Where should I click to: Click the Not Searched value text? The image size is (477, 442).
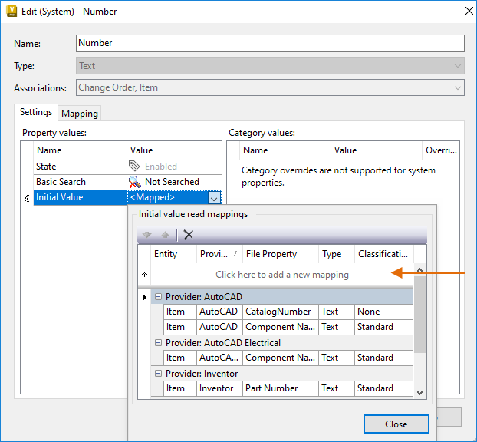[172, 182]
